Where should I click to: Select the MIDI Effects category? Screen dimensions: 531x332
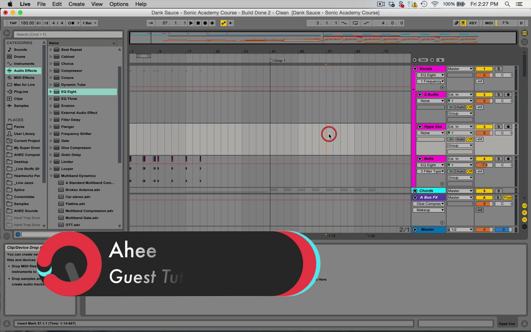tap(24, 78)
